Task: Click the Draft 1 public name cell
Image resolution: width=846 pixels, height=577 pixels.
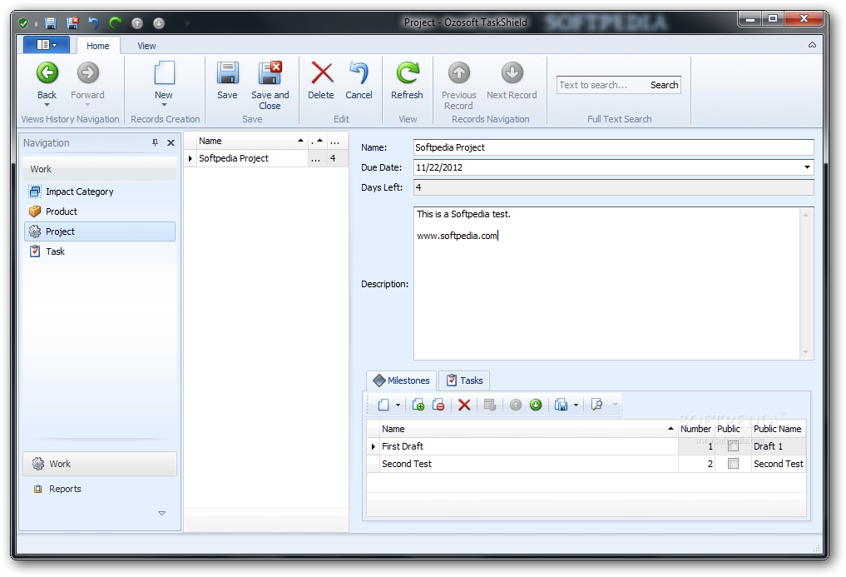Action: tap(778, 446)
